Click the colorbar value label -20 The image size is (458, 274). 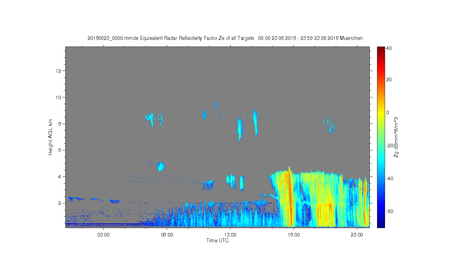[390, 146]
